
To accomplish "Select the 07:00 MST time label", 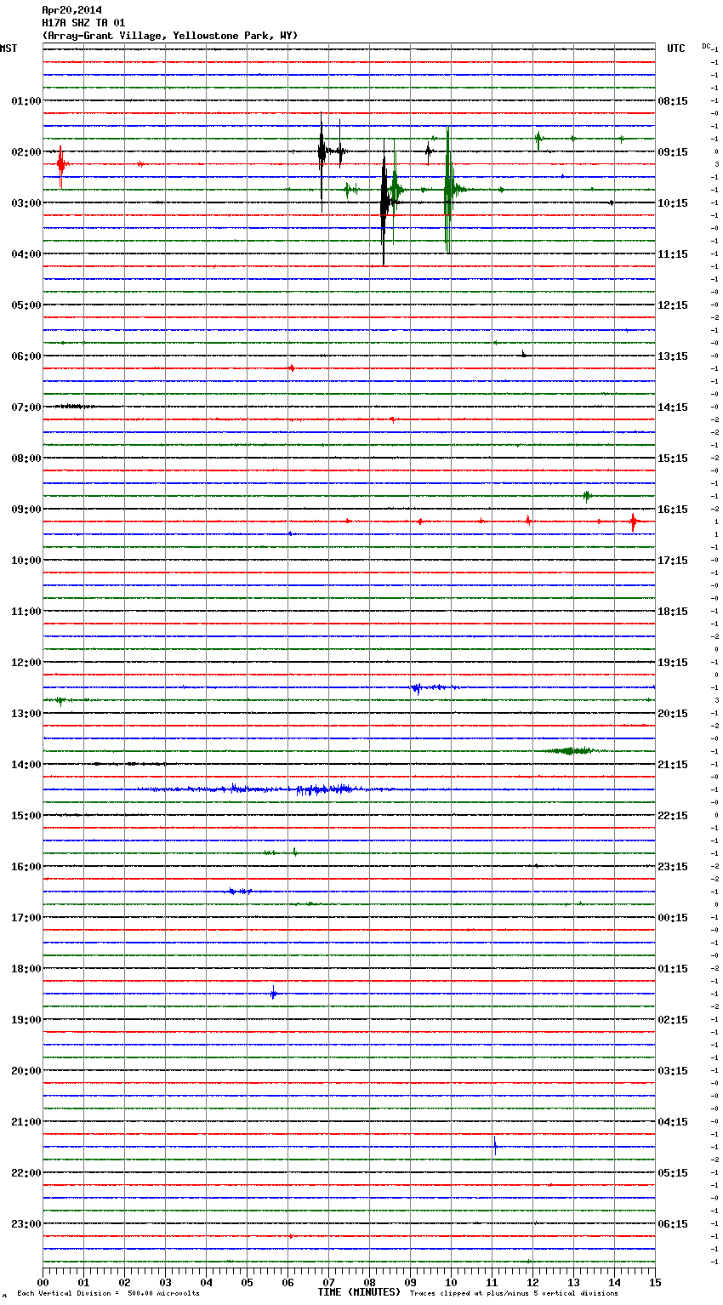I will 26,407.
